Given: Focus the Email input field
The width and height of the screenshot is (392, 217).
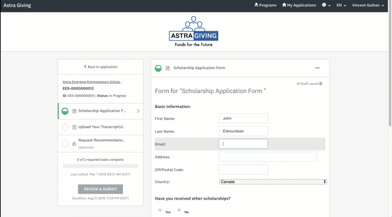Looking at the screenshot, I should (243, 144).
